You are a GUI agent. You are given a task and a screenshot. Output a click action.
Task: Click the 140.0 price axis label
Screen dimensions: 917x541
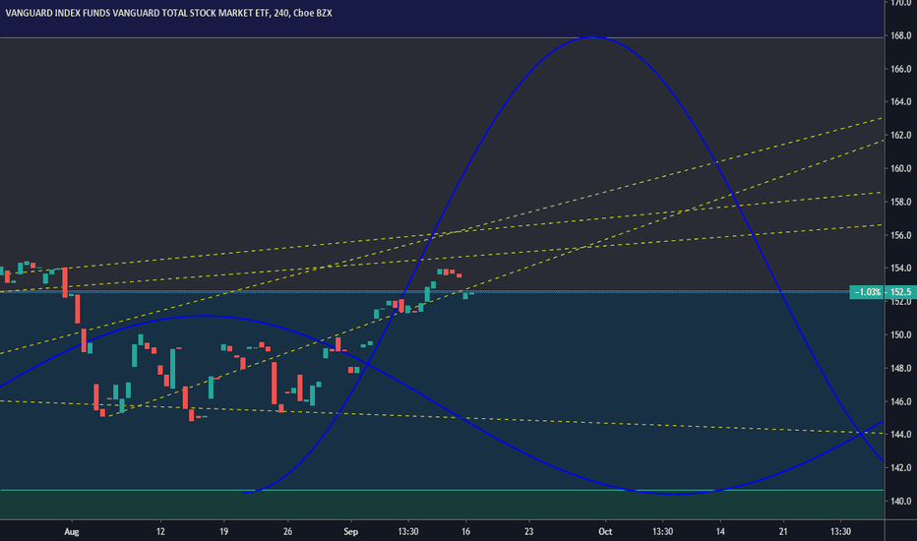900,502
